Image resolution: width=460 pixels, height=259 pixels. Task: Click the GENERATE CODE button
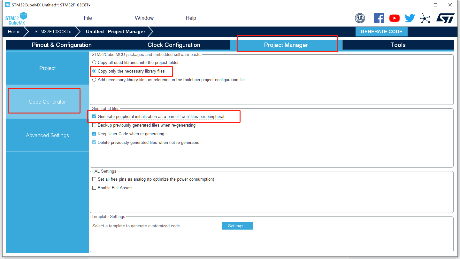point(381,32)
